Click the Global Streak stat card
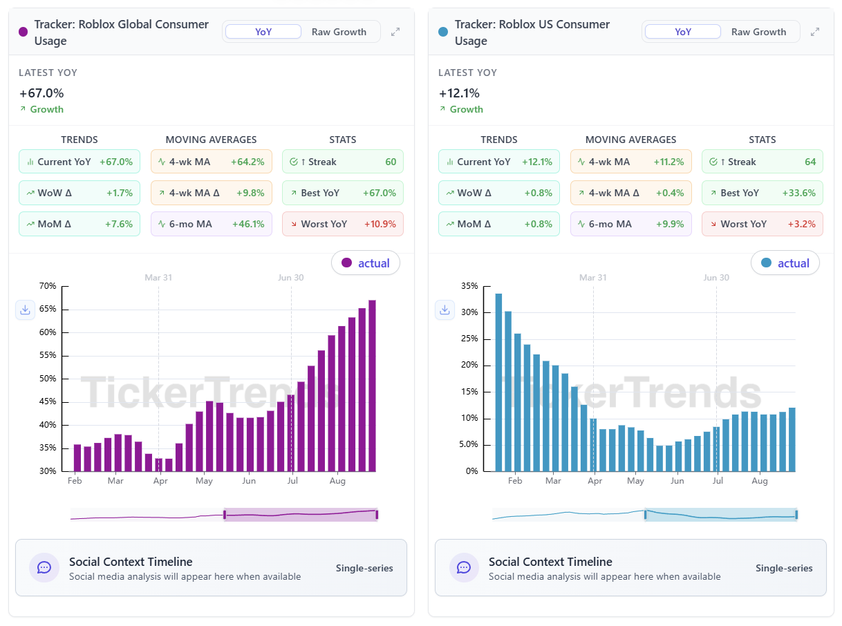The image size is (842, 626). tap(342, 162)
